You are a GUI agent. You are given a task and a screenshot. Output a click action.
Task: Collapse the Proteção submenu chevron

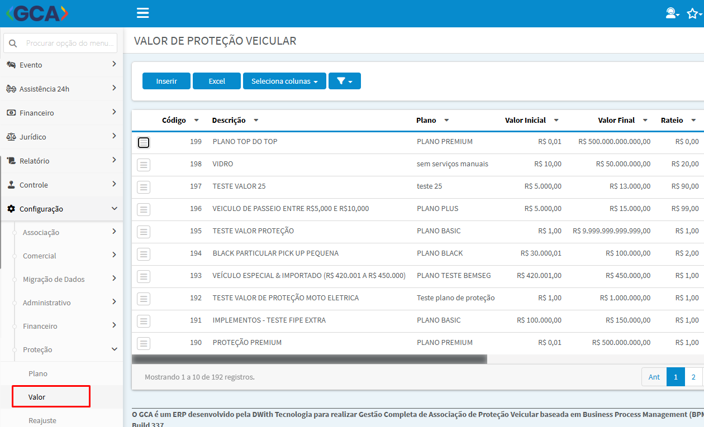click(115, 349)
